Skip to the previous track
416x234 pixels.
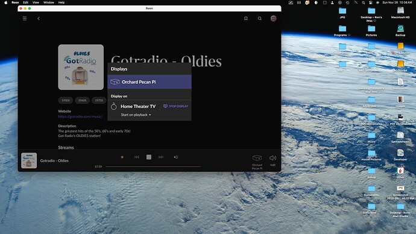[x=137, y=157]
